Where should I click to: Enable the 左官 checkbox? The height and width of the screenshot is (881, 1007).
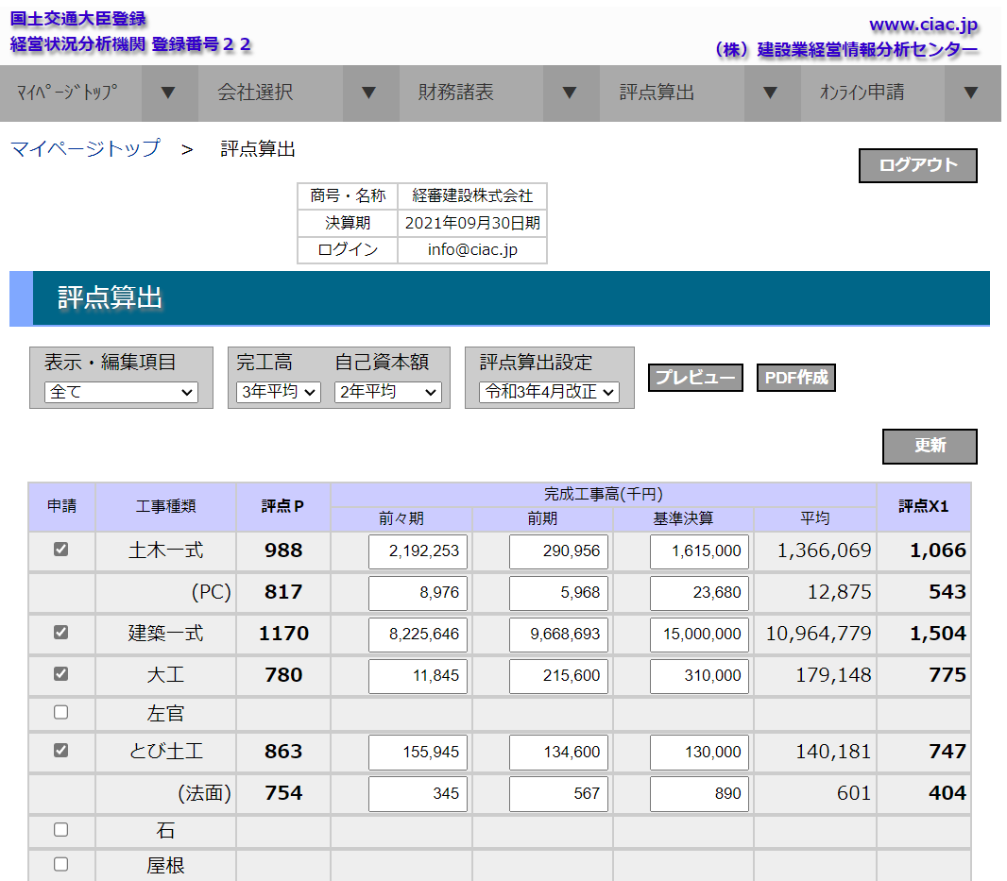pyautogui.click(x=61, y=712)
